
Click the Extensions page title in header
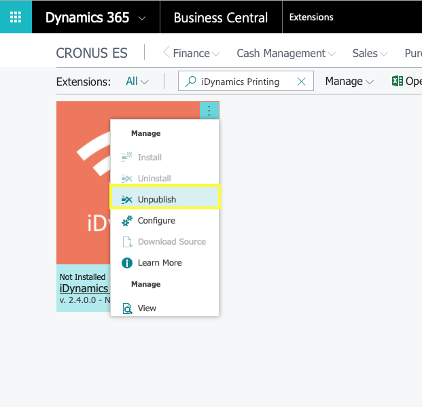[311, 17]
